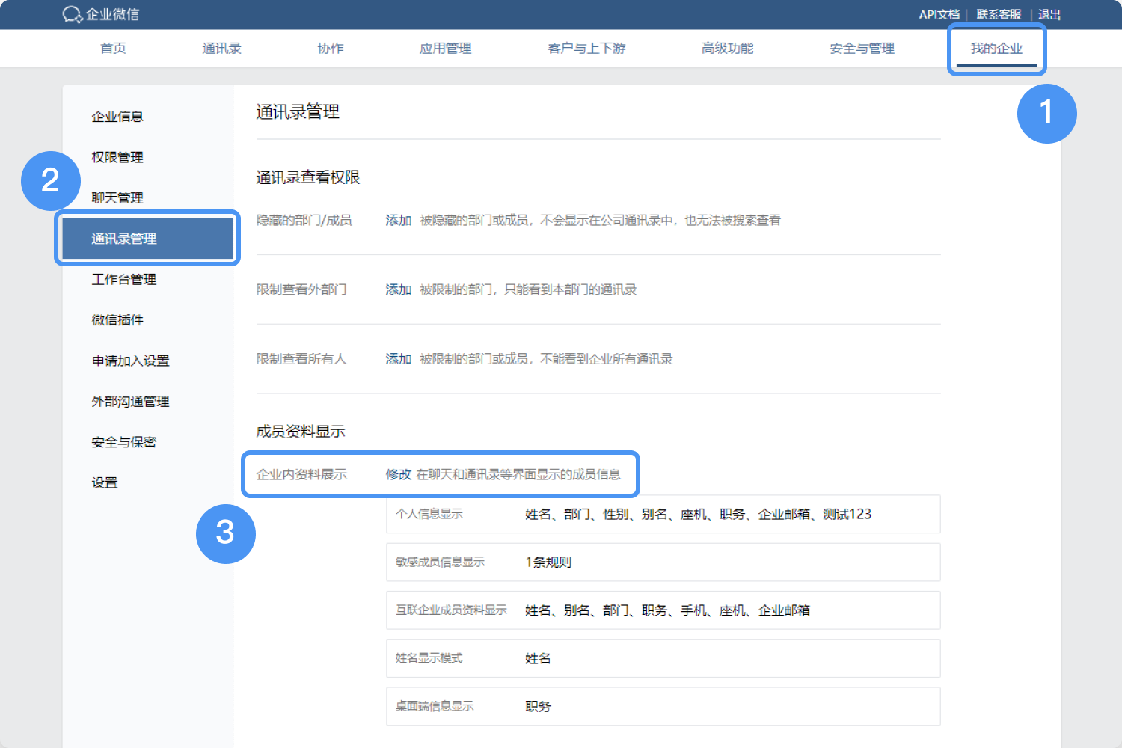Click description 在聊天和通讯录等界面显示的成员信息
The image size is (1122, 748).
point(518,474)
